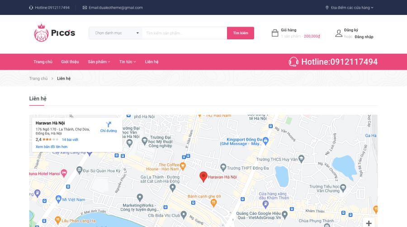Image resolution: width=407 pixels, height=227 pixels.
Task: Click the user account icon
Action: pyautogui.click(x=339, y=33)
